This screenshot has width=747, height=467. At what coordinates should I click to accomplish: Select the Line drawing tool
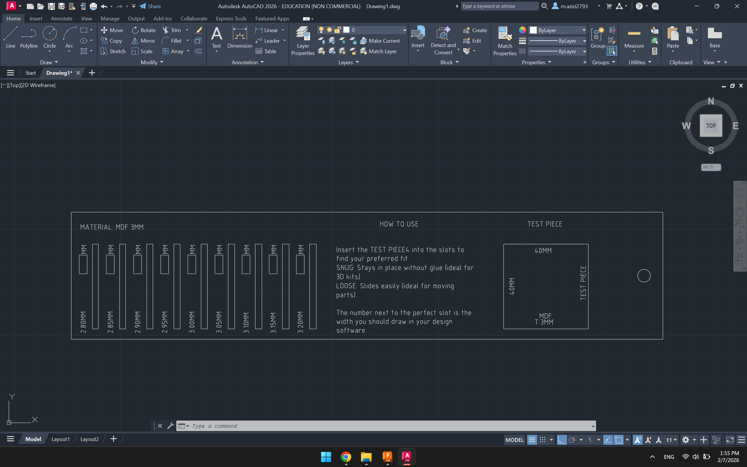click(x=10, y=38)
